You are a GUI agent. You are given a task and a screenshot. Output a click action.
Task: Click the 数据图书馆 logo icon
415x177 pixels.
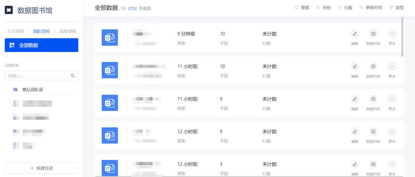[x=9, y=10]
